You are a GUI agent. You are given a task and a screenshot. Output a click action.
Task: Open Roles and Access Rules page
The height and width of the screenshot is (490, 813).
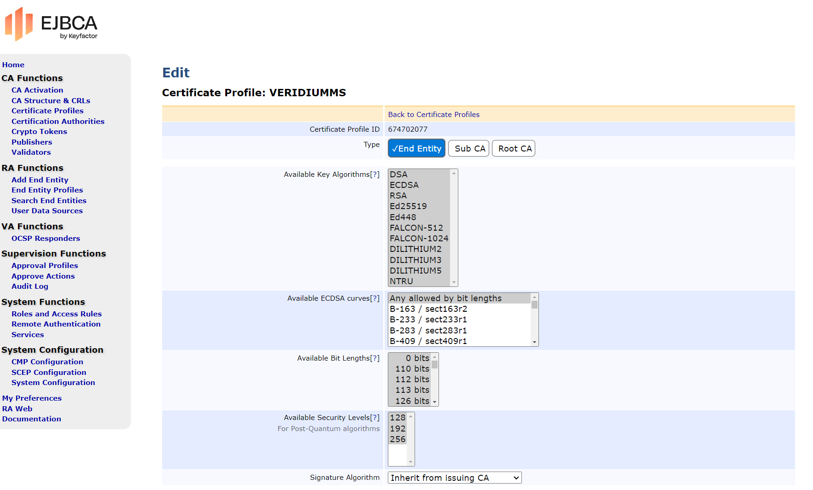(57, 314)
